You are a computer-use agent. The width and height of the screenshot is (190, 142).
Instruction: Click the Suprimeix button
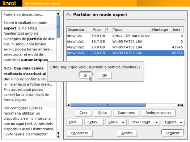tap(126, 113)
